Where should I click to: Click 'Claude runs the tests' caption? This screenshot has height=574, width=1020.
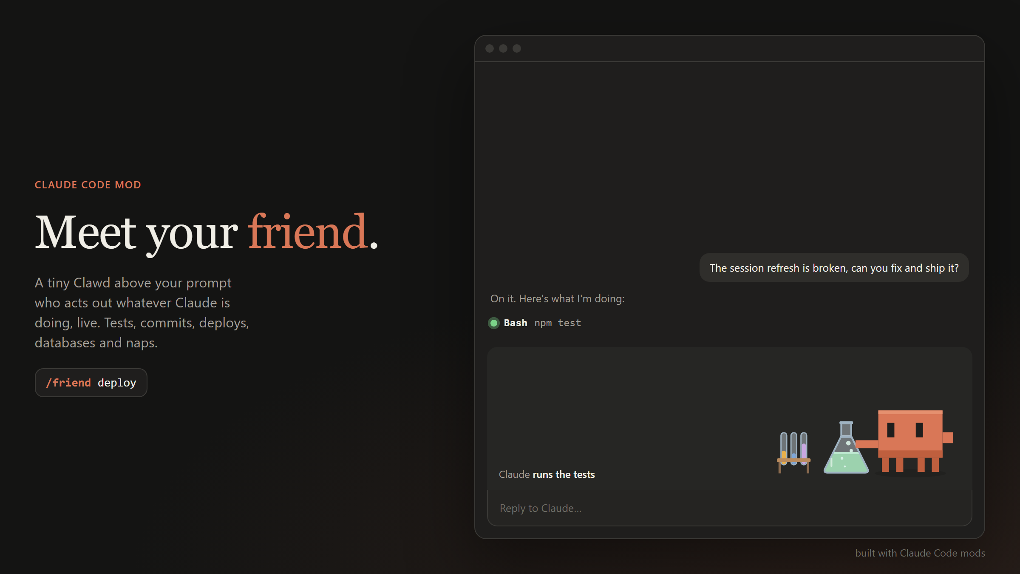547,475
